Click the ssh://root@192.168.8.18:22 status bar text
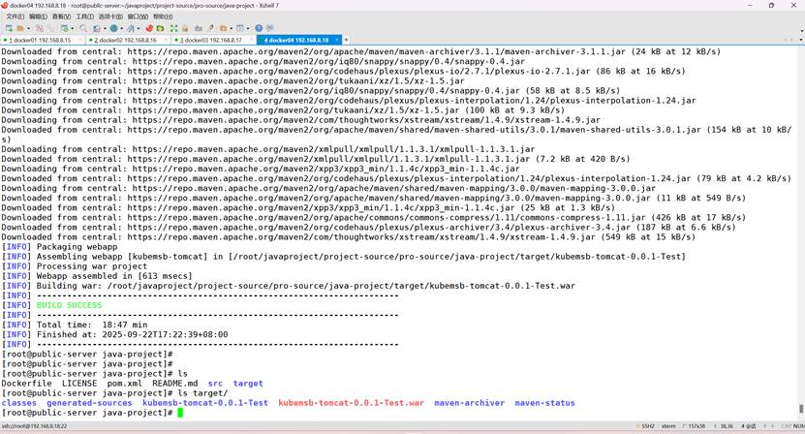 click(x=35, y=426)
